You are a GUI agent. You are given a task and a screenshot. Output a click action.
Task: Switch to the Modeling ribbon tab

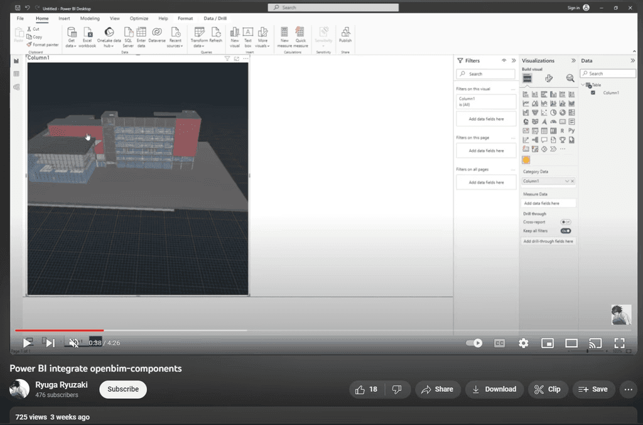[x=90, y=18]
